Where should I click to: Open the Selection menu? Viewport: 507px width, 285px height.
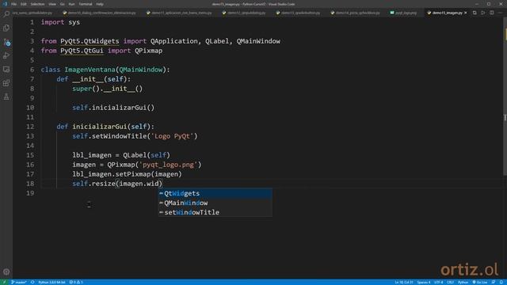(x=37, y=4)
